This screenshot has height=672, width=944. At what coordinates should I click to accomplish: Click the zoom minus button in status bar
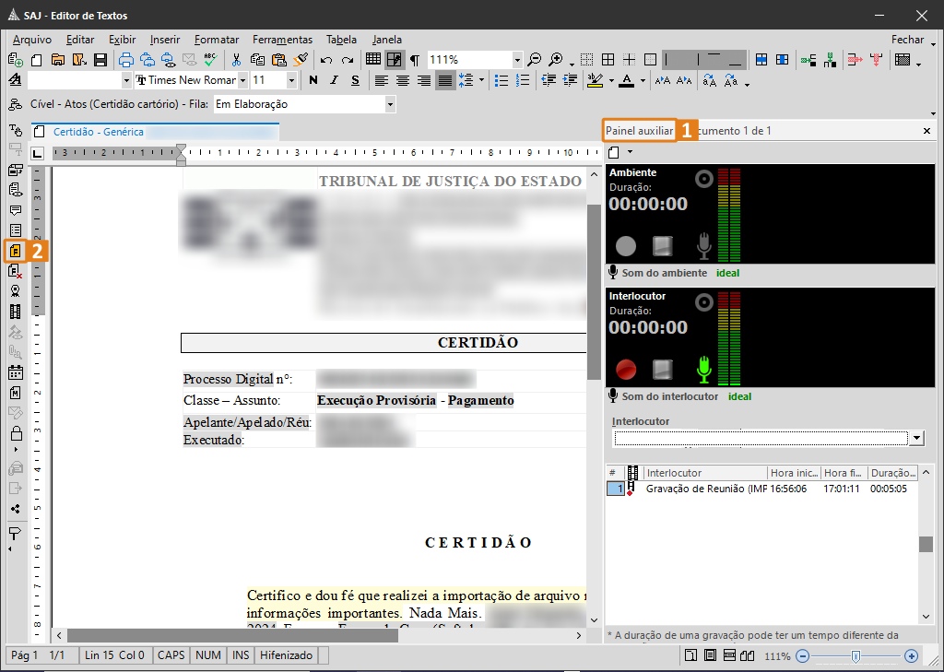click(x=803, y=656)
